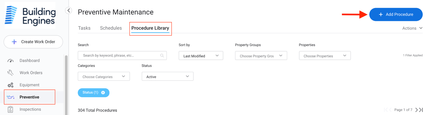Image resolution: width=429 pixels, height=115 pixels.
Task: Click the Dashboard gauge icon
Action: click(x=10, y=61)
